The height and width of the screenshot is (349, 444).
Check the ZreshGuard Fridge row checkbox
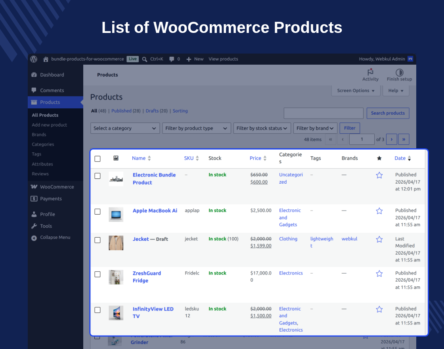click(x=98, y=274)
